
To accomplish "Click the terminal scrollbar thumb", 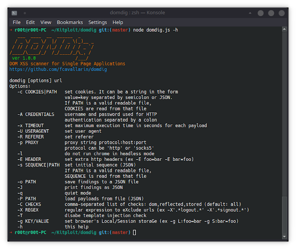I will click(284, 215).
